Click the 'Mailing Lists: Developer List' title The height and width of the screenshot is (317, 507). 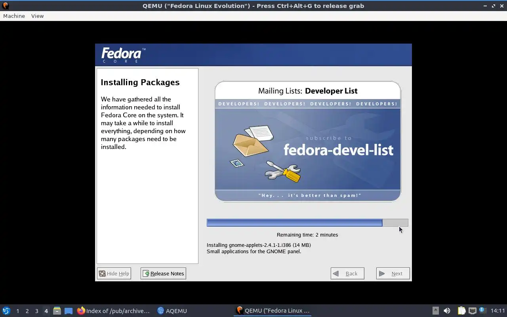[x=308, y=91]
